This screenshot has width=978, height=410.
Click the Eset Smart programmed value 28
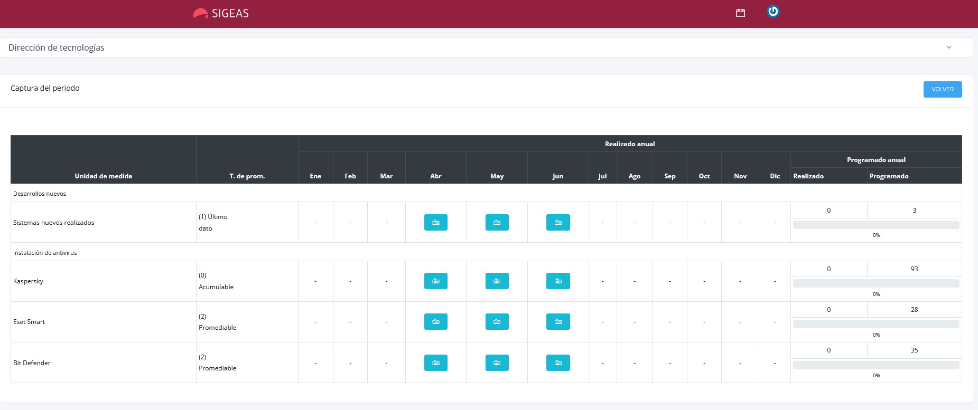(914, 309)
